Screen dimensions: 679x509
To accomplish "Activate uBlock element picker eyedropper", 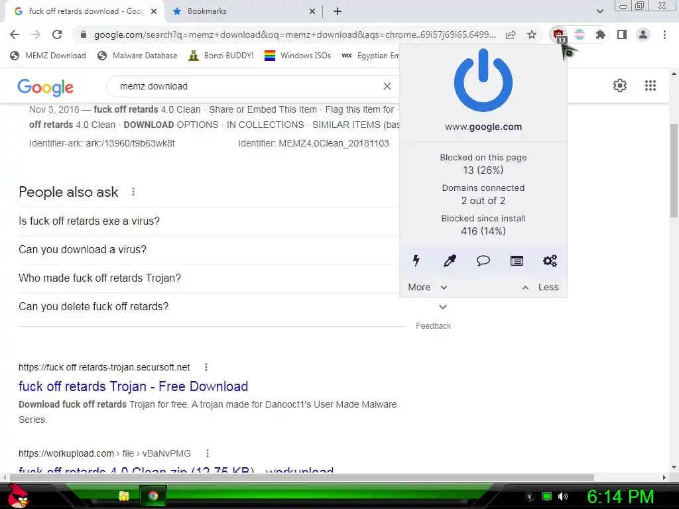I will (450, 260).
